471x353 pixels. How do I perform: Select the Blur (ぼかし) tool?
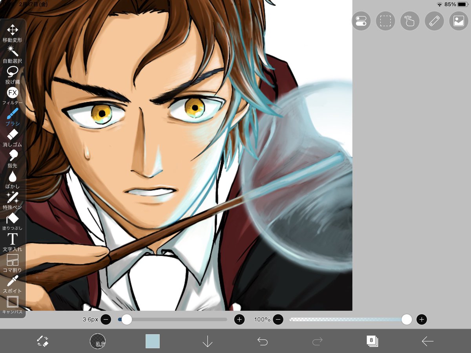click(x=13, y=180)
